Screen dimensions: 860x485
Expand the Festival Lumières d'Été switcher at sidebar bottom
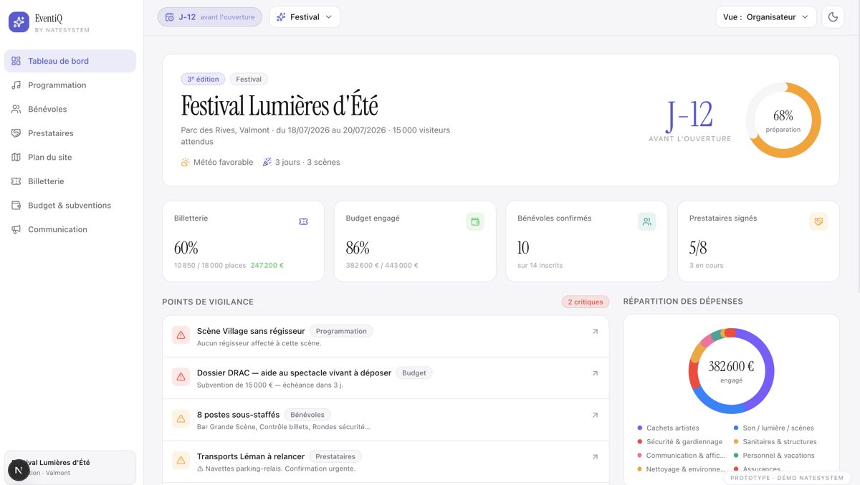click(x=70, y=468)
